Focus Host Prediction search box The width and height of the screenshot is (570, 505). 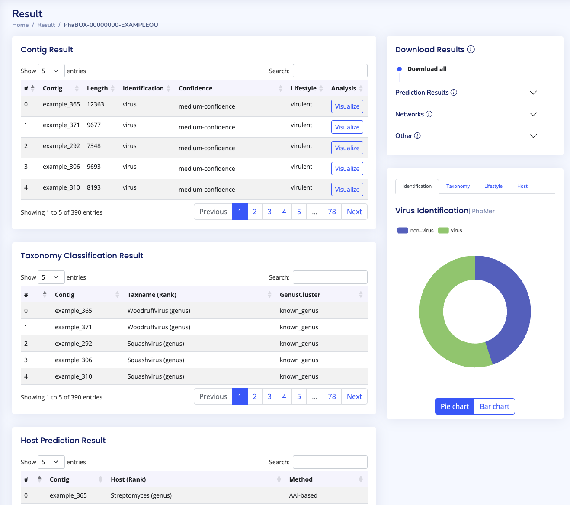click(x=330, y=462)
